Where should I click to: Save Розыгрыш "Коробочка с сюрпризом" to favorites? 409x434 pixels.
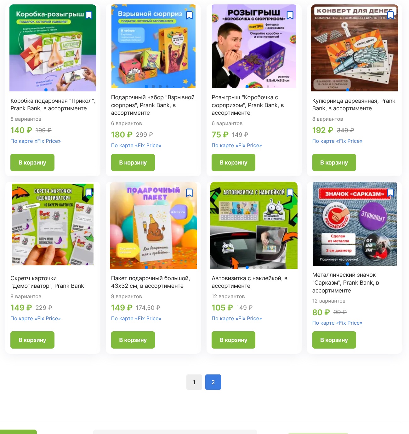pyautogui.click(x=290, y=15)
